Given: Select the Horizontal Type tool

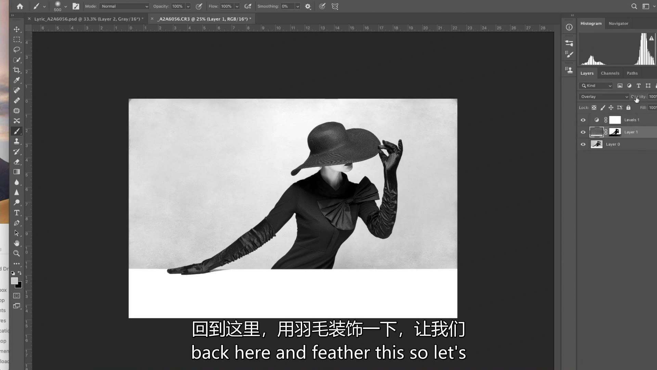Looking at the screenshot, I should (16, 213).
